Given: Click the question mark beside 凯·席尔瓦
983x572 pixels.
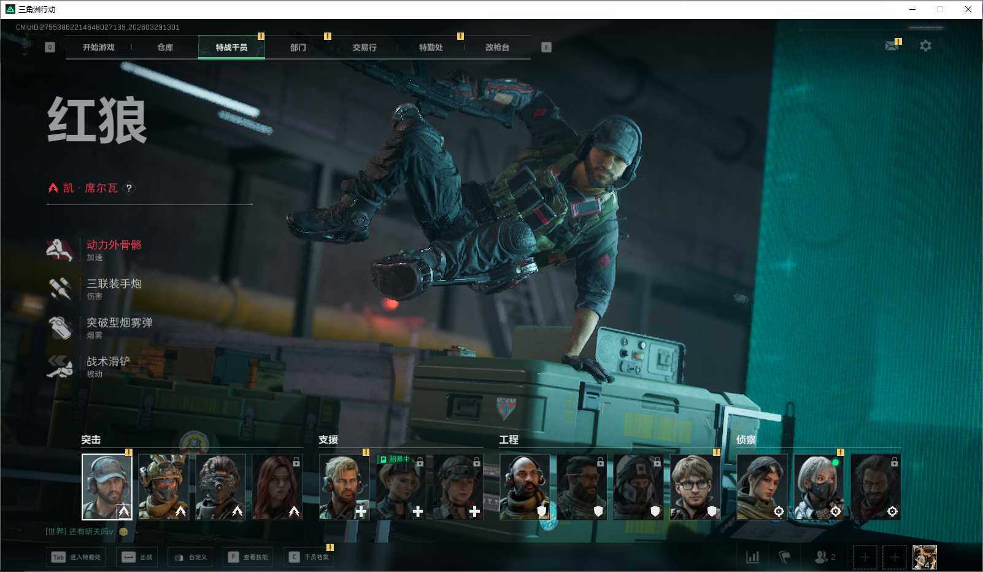Looking at the screenshot, I should click(129, 188).
